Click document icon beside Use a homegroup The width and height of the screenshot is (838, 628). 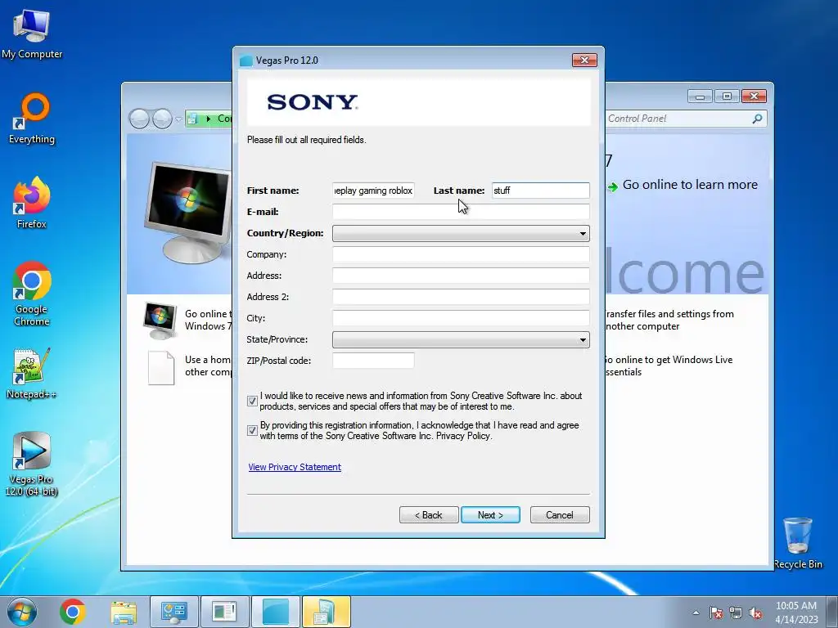(x=161, y=367)
